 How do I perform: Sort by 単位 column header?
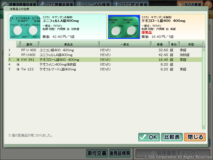click(x=174, y=44)
